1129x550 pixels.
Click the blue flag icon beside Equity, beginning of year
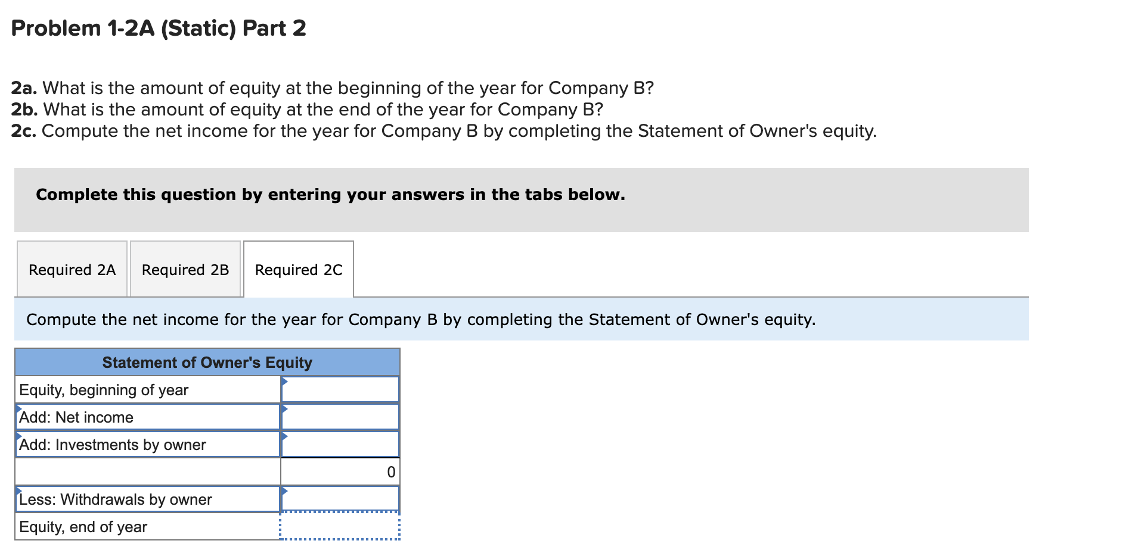(x=285, y=382)
